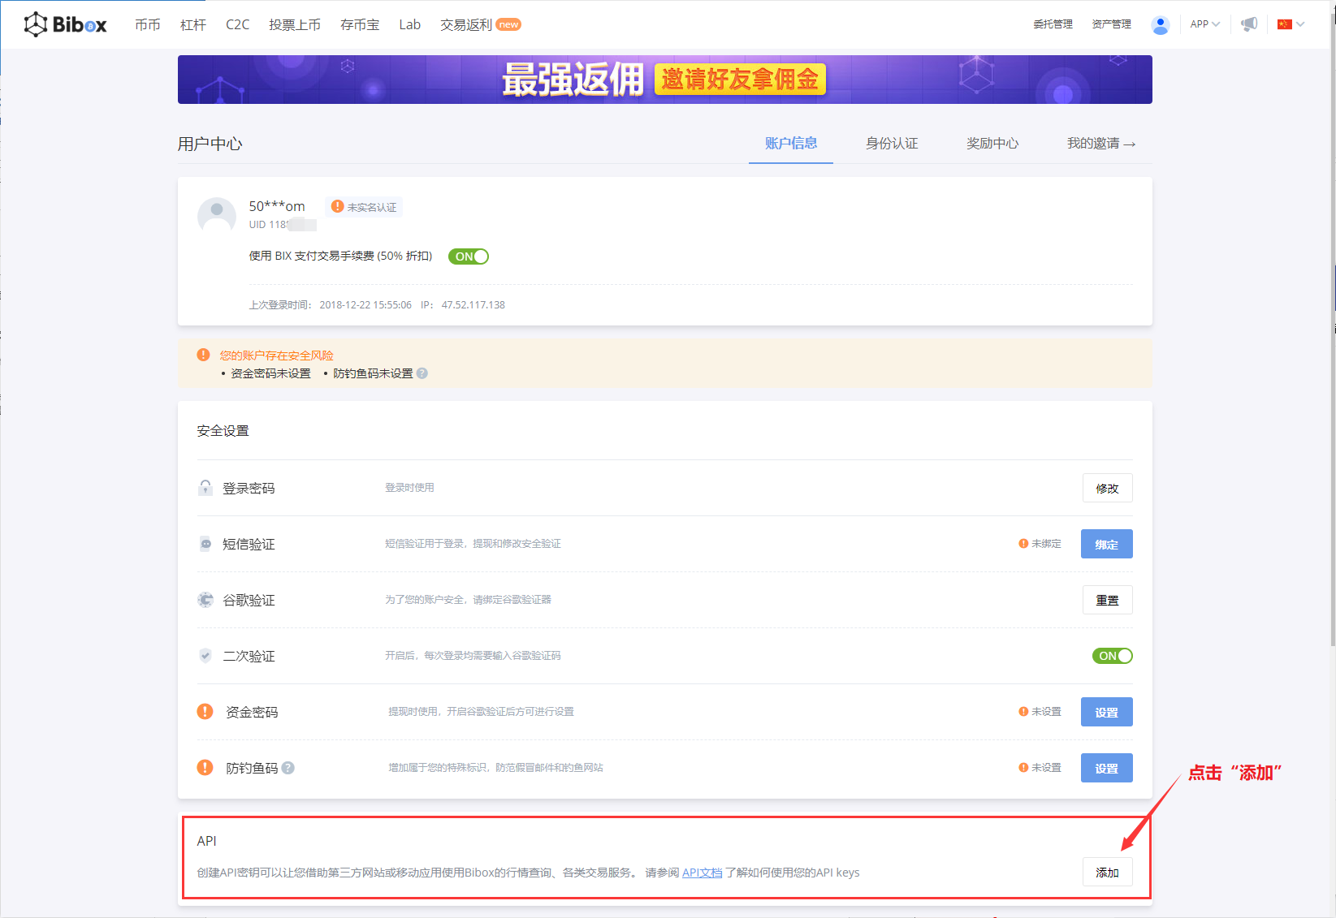Open the 杠杆 menu

click(193, 25)
